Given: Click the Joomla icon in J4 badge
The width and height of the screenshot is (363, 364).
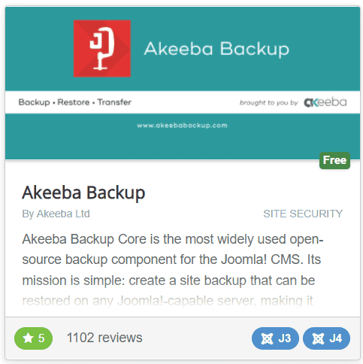Looking at the screenshot, I should [x=318, y=338].
